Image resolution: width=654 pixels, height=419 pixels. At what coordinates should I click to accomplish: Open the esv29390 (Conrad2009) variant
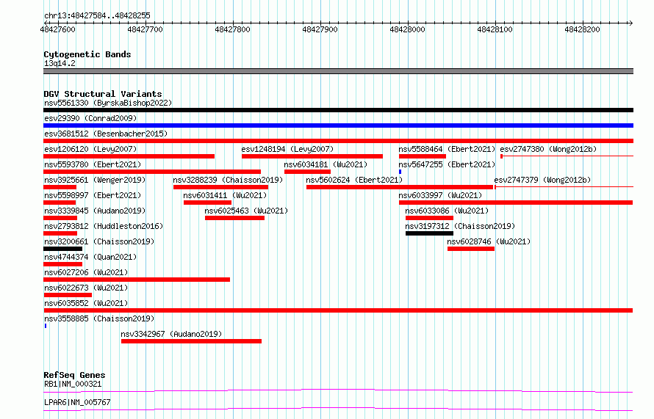(90, 118)
